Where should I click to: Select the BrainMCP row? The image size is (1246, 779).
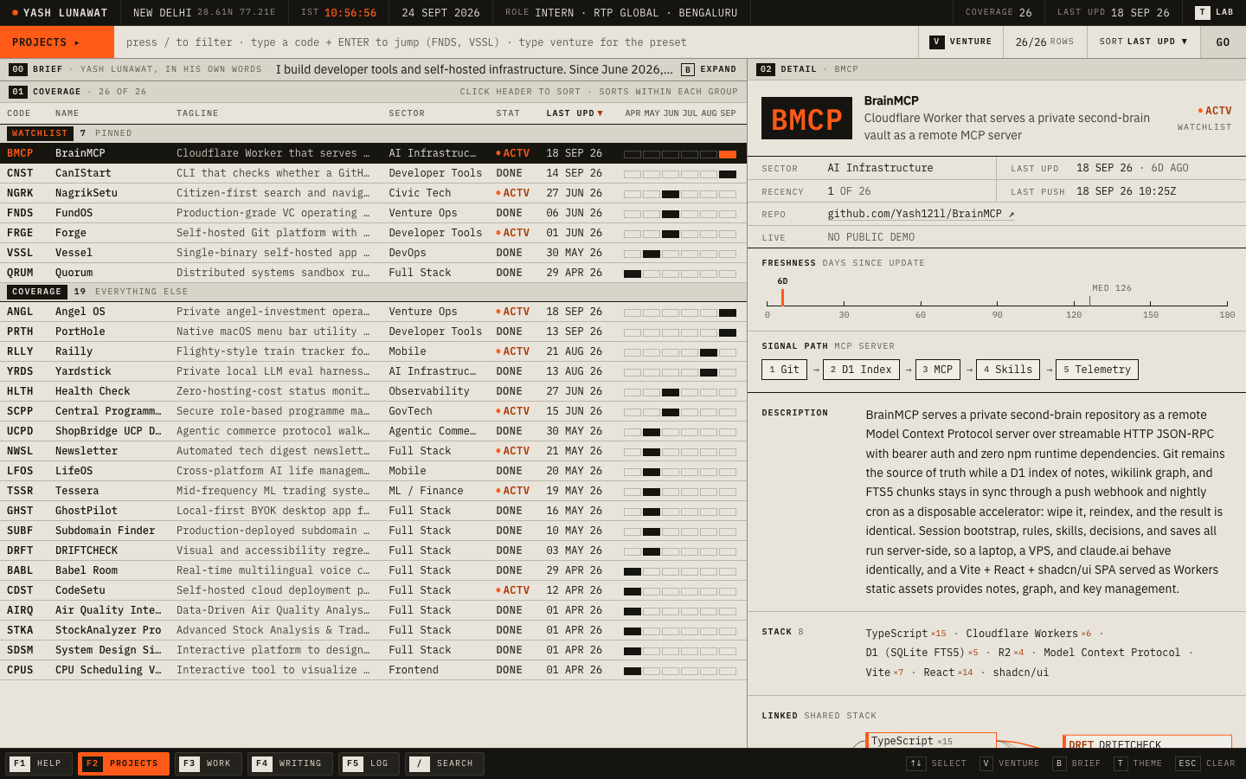tap(373, 153)
